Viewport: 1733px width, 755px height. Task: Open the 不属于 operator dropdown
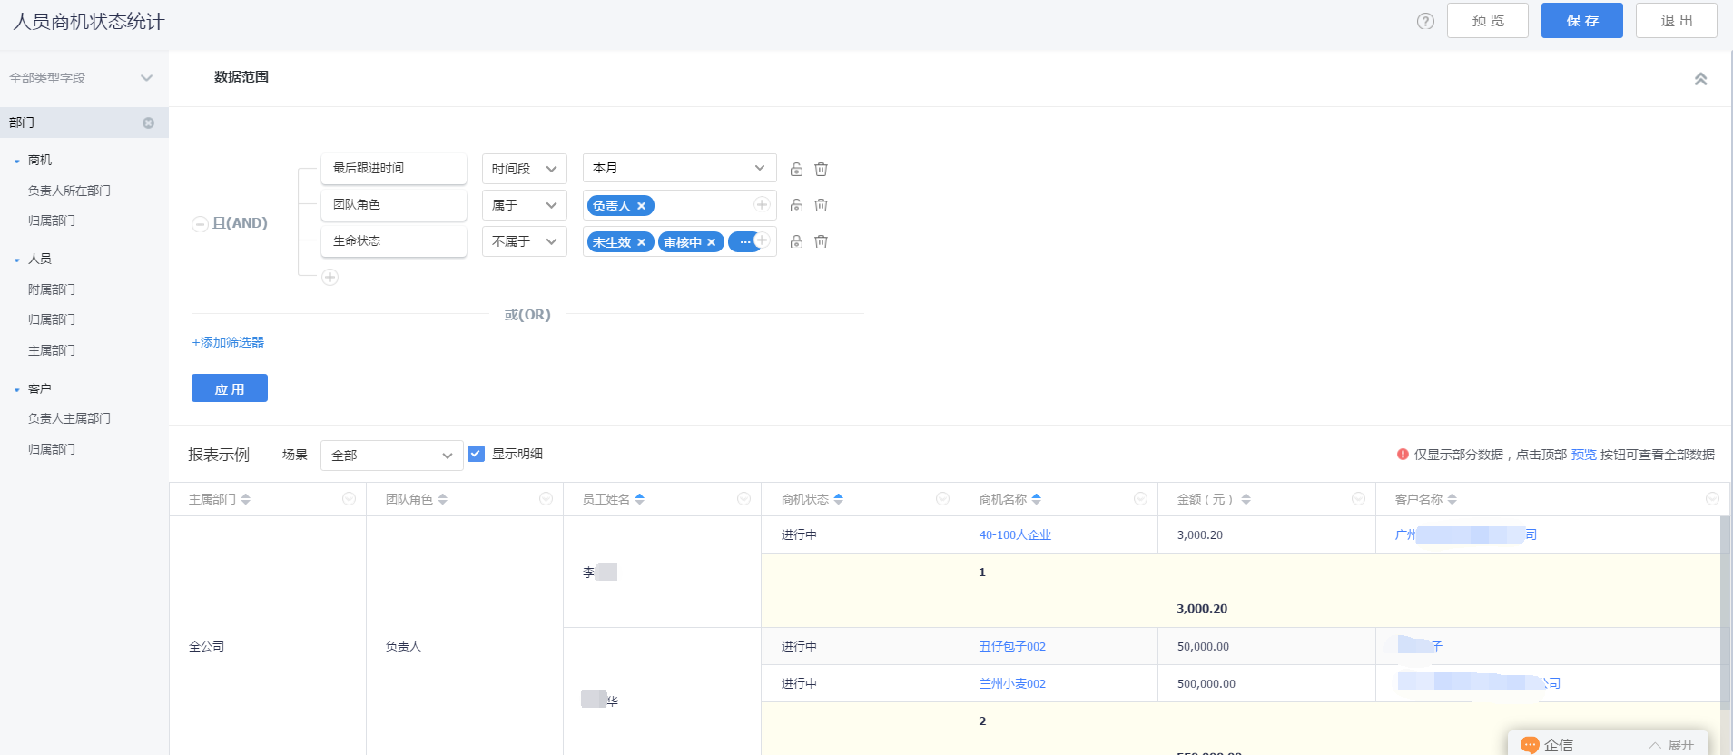coord(524,241)
